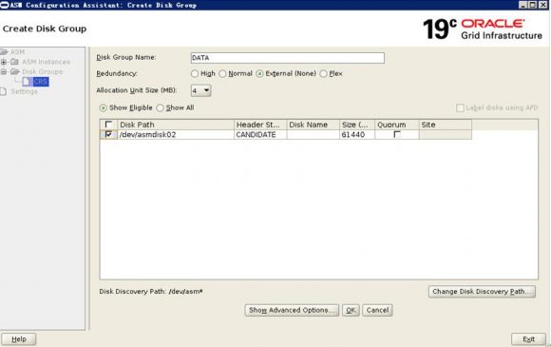This screenshot has height=347, width=551.
Task: Select High redundancy option
Action: 195,74
